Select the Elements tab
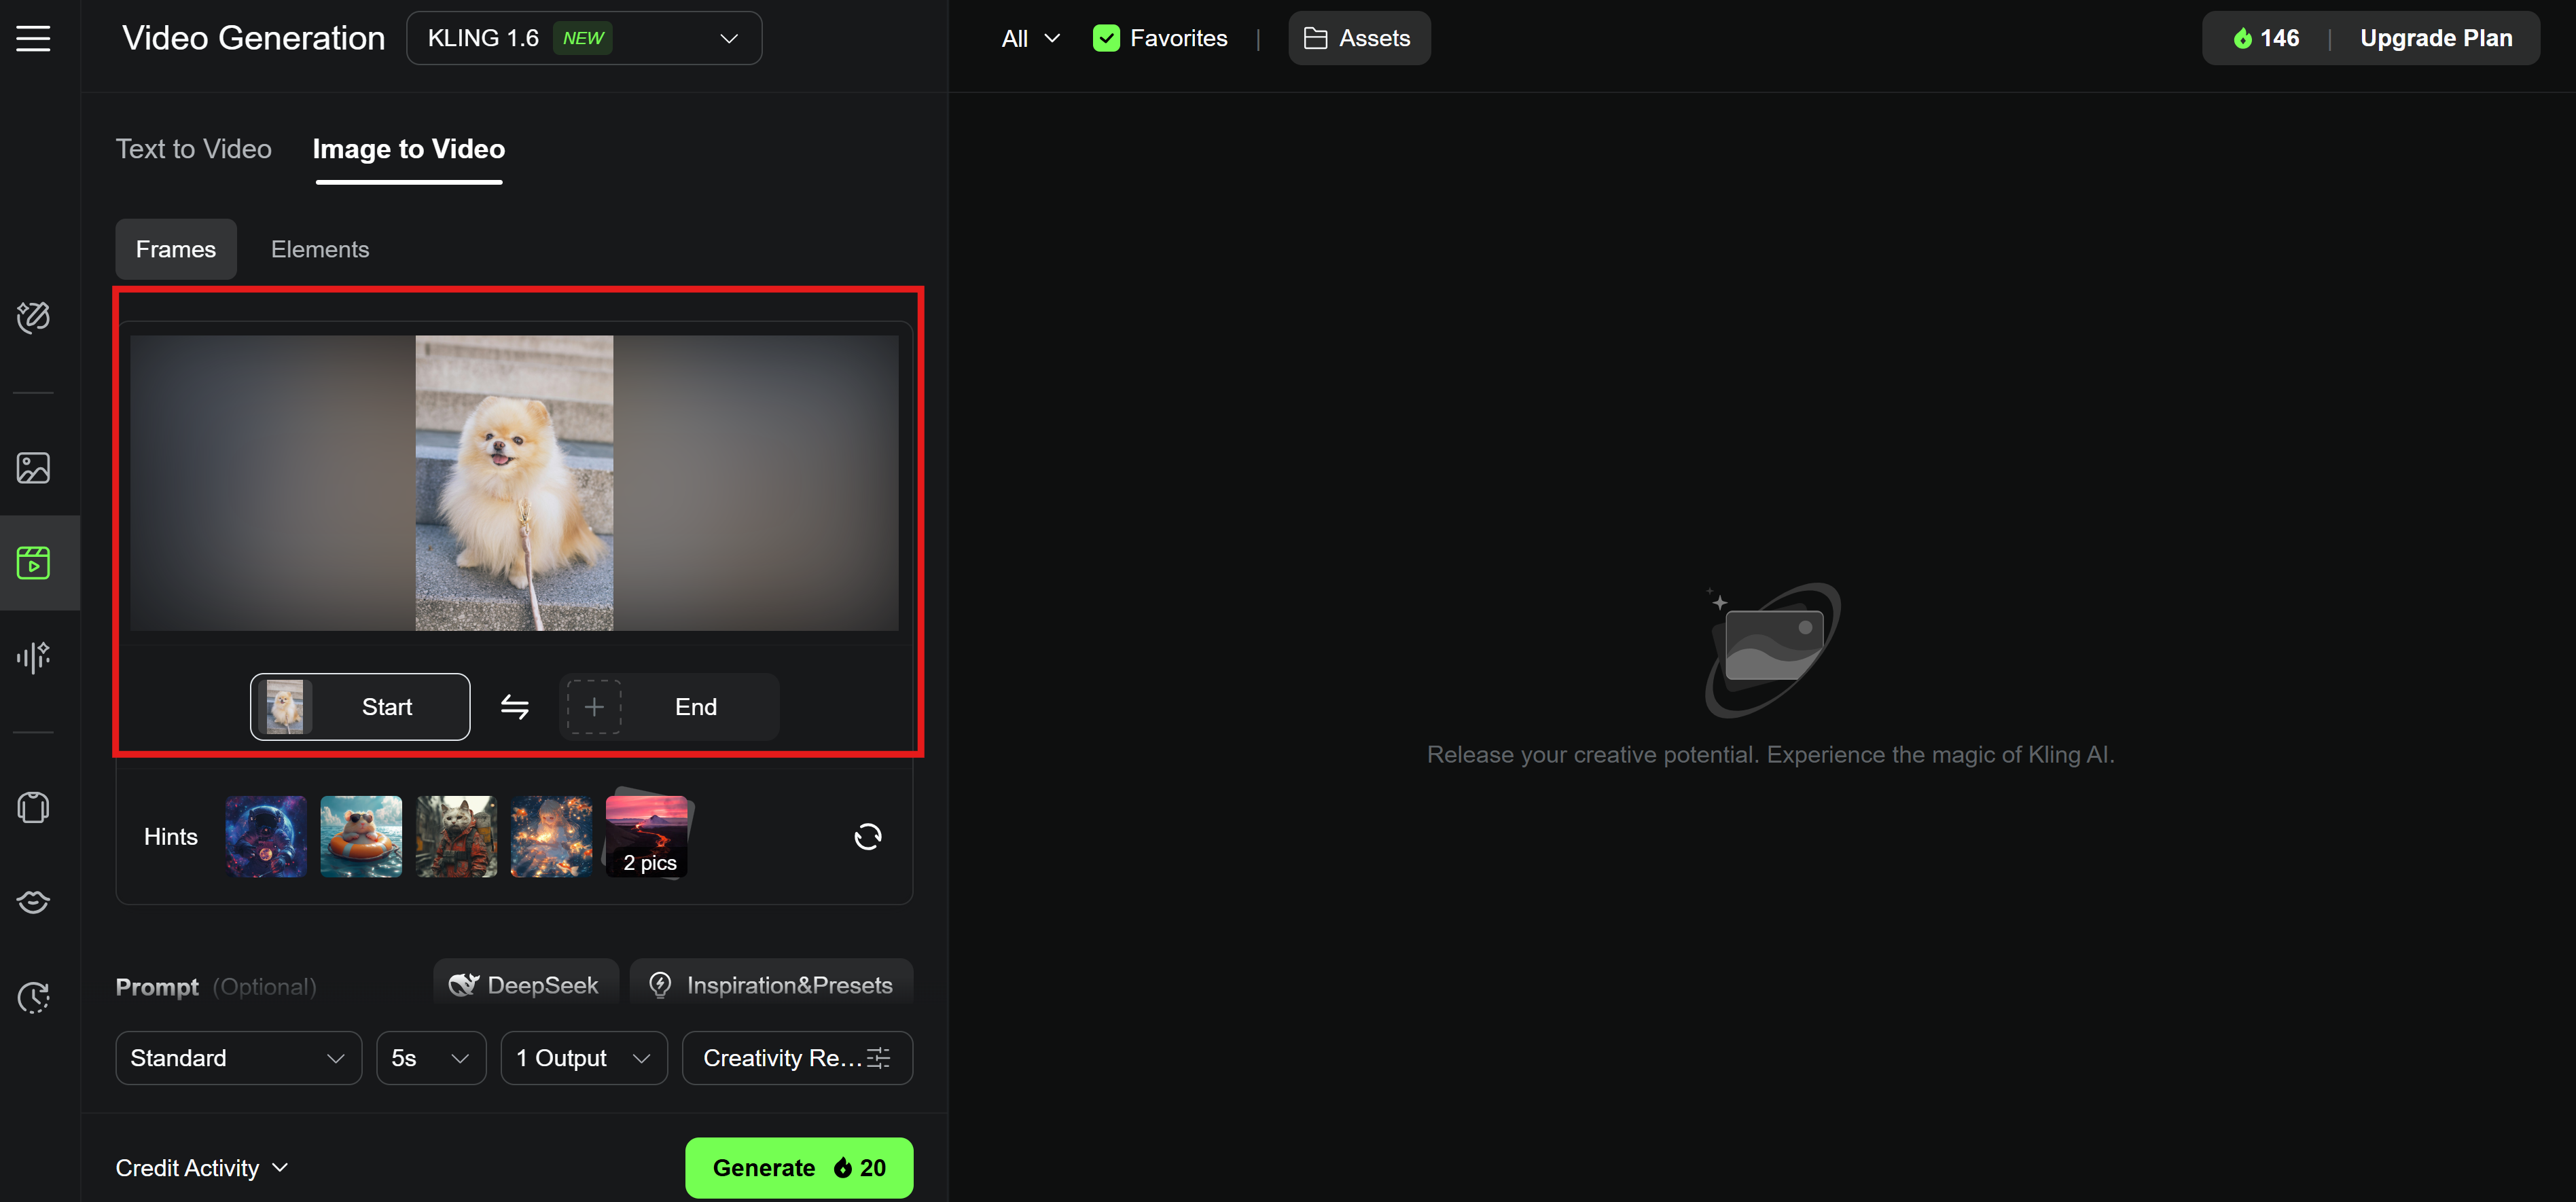2576x1202 pixels. pyautogui.click(x=320, y=249)
